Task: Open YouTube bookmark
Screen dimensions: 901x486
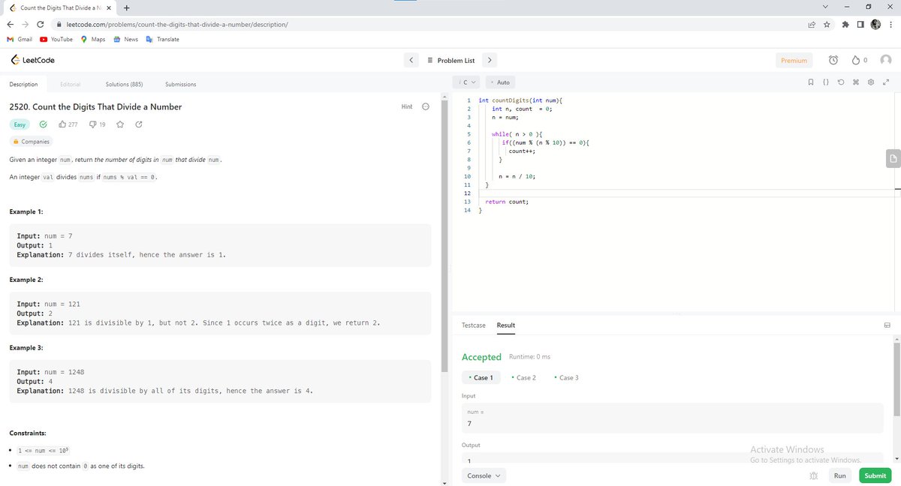Action: point(56,39)
